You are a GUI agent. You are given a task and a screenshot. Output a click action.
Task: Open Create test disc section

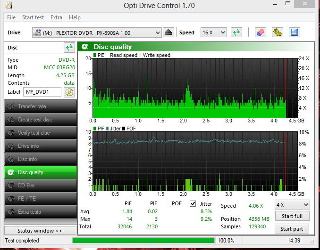pyautogui.click(x=41, y=120)
